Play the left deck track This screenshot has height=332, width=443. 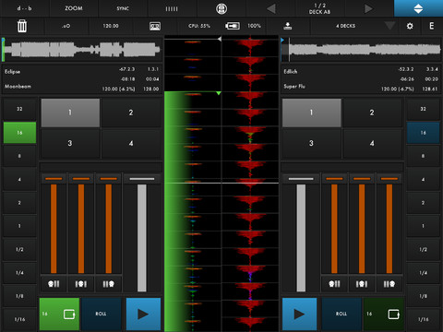point(143,314)
